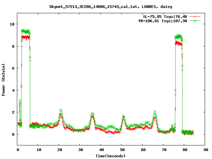Click the green peak near 66 seconds
The width and height of the screenshot is (212, 159).
click(155, 111)
